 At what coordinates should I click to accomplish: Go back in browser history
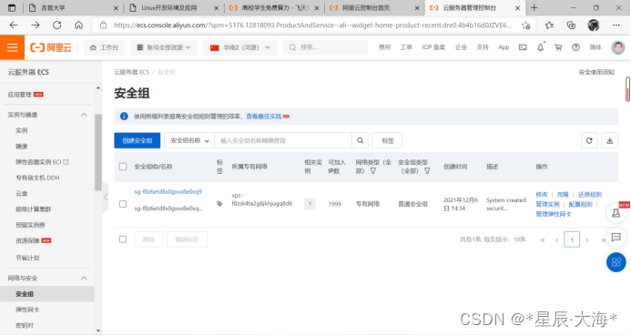coord(14,25)
